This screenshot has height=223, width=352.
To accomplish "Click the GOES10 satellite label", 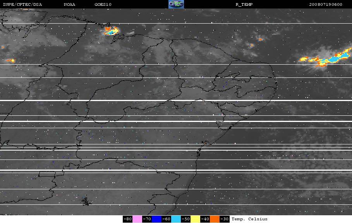I will click(x=103, y=5).
